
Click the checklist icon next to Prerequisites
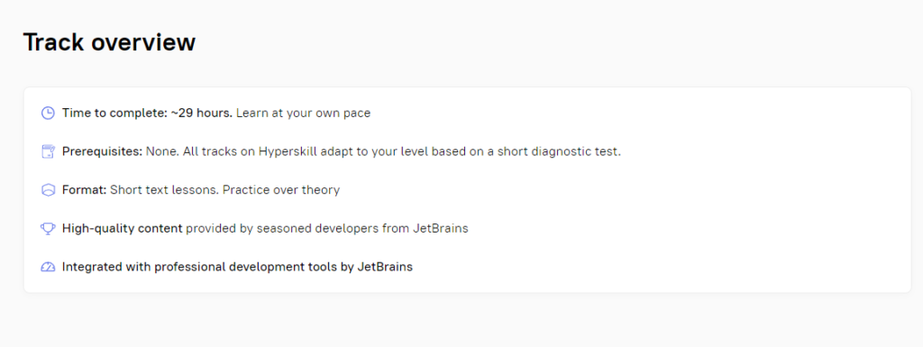(48, 151)
